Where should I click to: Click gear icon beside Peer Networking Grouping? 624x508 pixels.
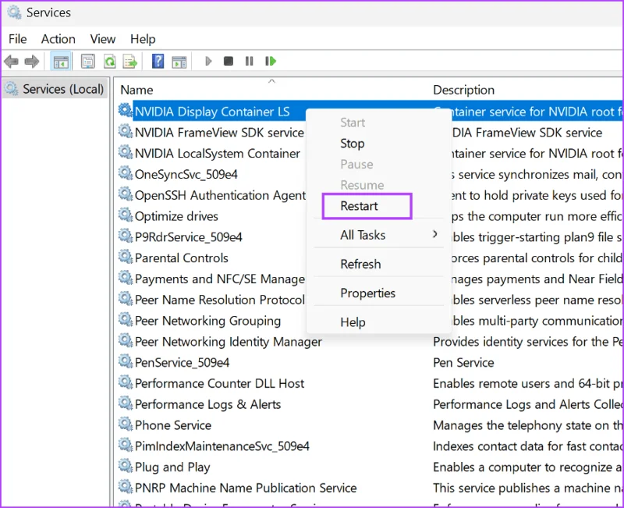click(x=126, y=319)
